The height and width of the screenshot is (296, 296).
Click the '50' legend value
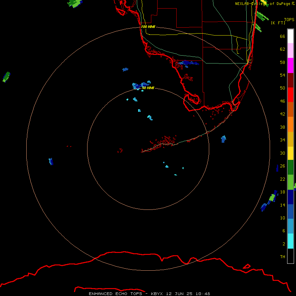click(x=283, y=88)
